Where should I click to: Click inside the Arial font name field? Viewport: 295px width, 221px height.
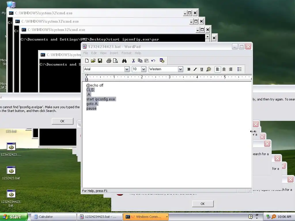point(104,69)
